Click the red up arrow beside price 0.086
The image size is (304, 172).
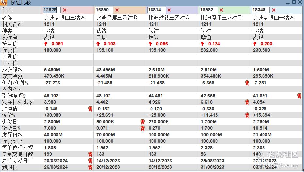pos(150,44)
